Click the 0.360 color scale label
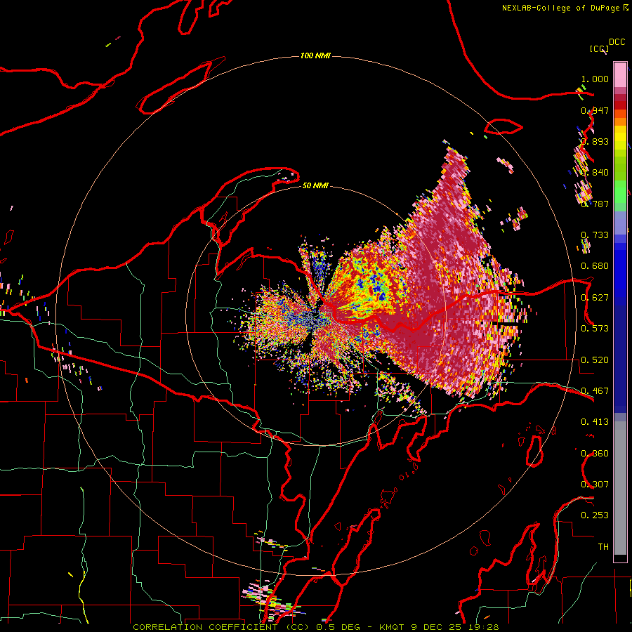The width and height of the screenshot is (632, 632). click(x=595, y=454)
